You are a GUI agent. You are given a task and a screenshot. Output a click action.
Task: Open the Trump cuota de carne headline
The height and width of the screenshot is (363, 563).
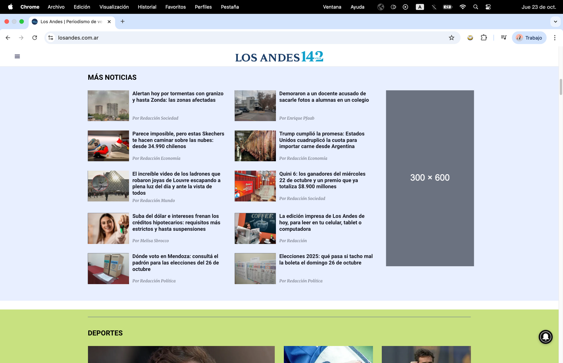322,140
